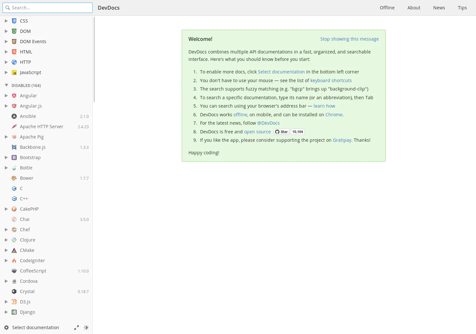
Task: Click the Bower bird icon
Action: tap(14, 178)
